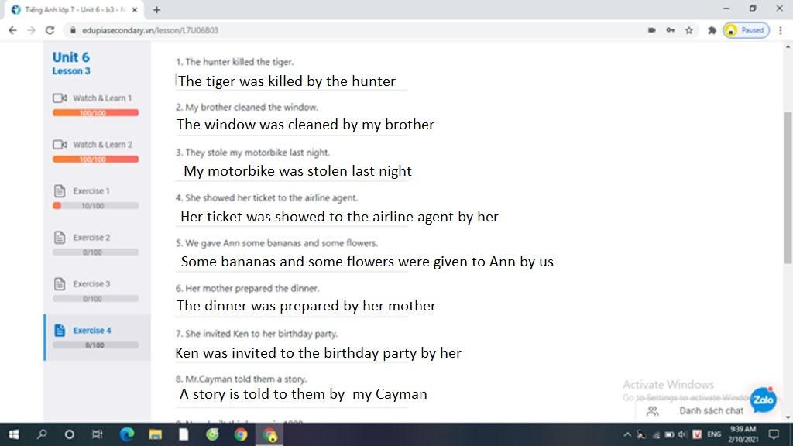
Task: Reload the current page
Action: pyautogui.click(x=50, y=30)
